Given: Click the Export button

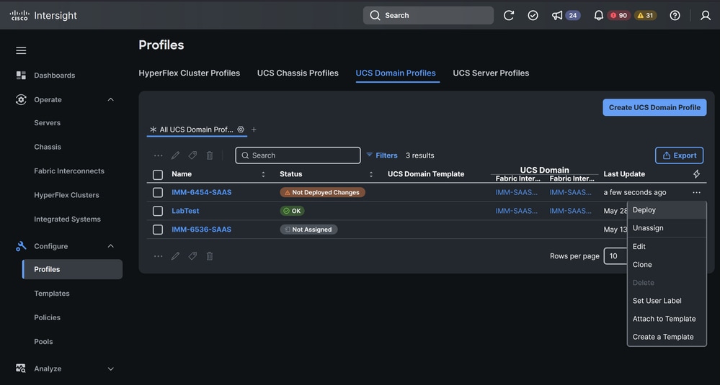Looking at the screenshot, I should pos(679,155).
